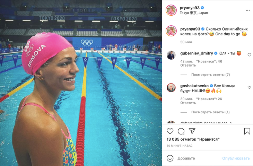Open the emoji picker smiley icon
This screenshot has height=166, width=253.
tap(170, 158)
